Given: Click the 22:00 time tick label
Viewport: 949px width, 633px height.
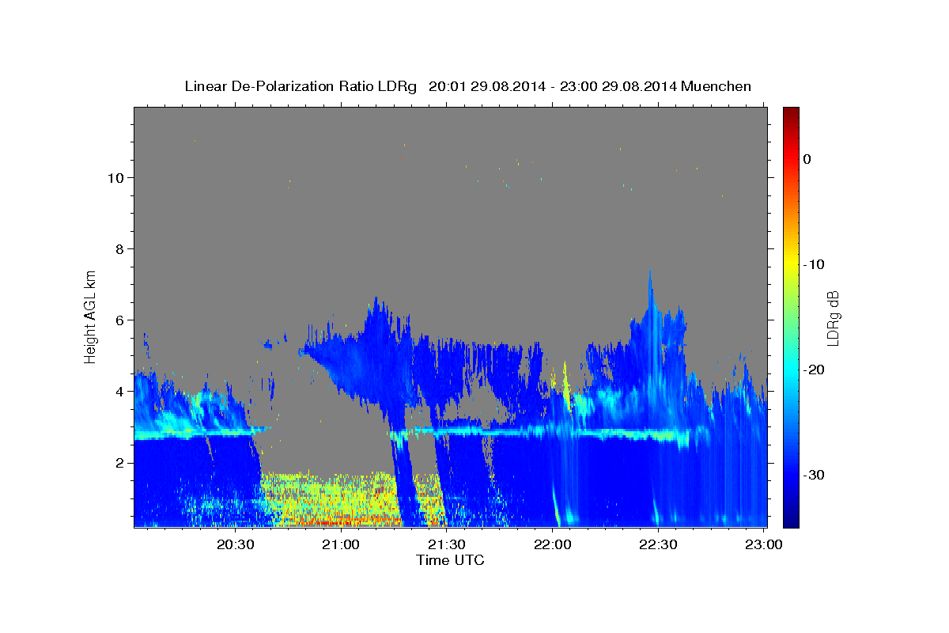Looking at the screenshot, I should pyautogui.click(x=552, y=545).
